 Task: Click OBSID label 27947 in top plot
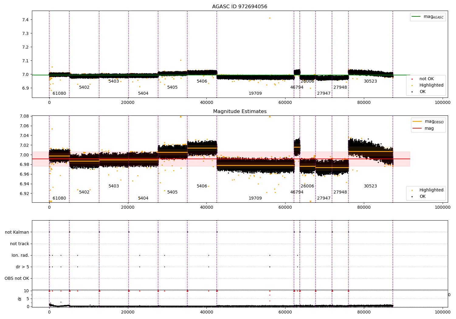[x=324, y=93]
